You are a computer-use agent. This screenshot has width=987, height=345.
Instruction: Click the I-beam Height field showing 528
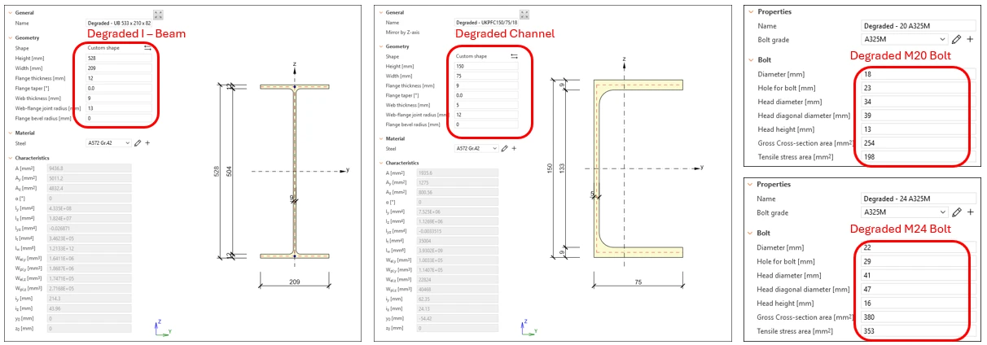coord(119,59)
